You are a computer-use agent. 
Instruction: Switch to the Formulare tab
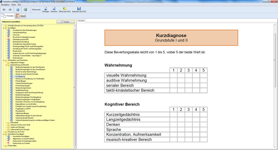tap(8, 16)
